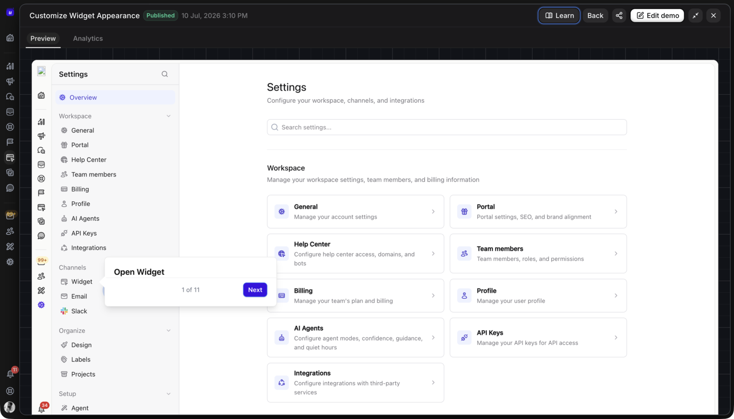Open the notification bell showing 11 badge
The width and height of the screenshot is (734, 419).
(x=10, y=374)
